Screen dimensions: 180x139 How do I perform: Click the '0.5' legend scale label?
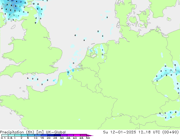(x=10, y=138)
